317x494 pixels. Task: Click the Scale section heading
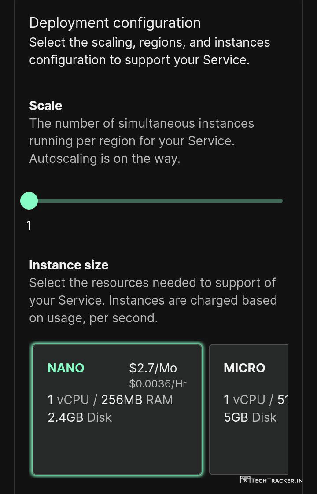tap(45, 106)
